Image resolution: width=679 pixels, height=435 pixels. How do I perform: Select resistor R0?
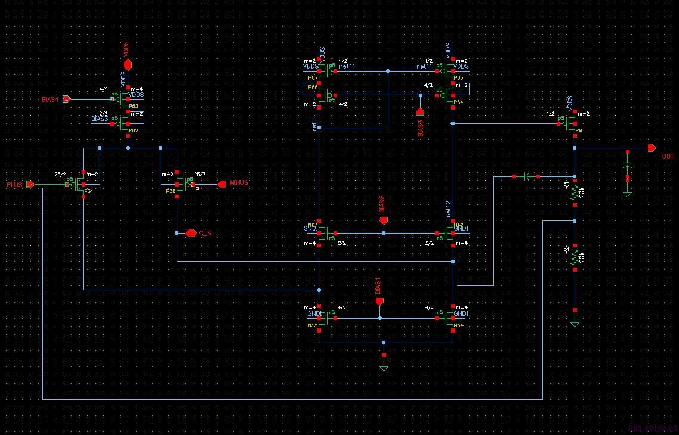tap(575, 257)
